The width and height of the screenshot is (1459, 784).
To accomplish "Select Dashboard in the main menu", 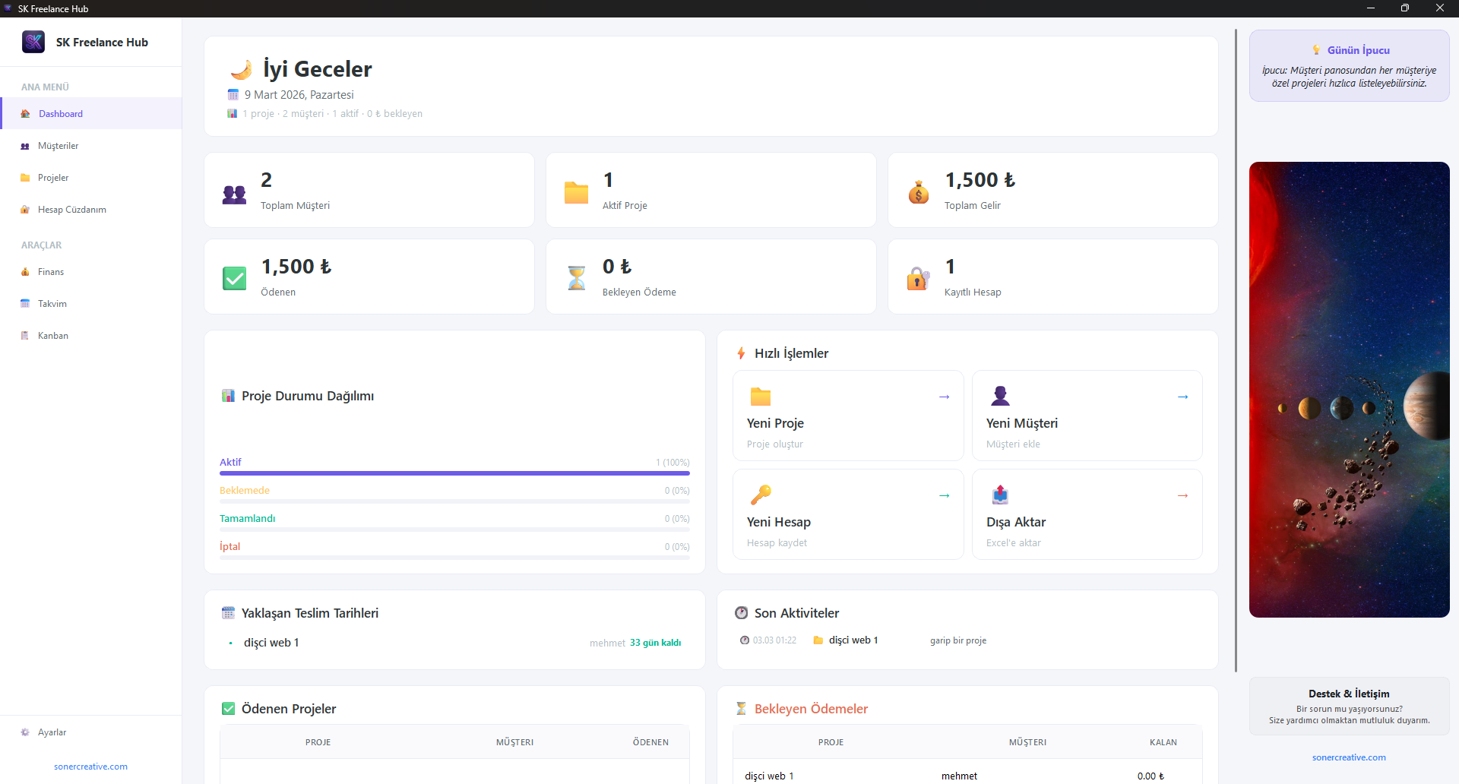I will tap(59, 113).
